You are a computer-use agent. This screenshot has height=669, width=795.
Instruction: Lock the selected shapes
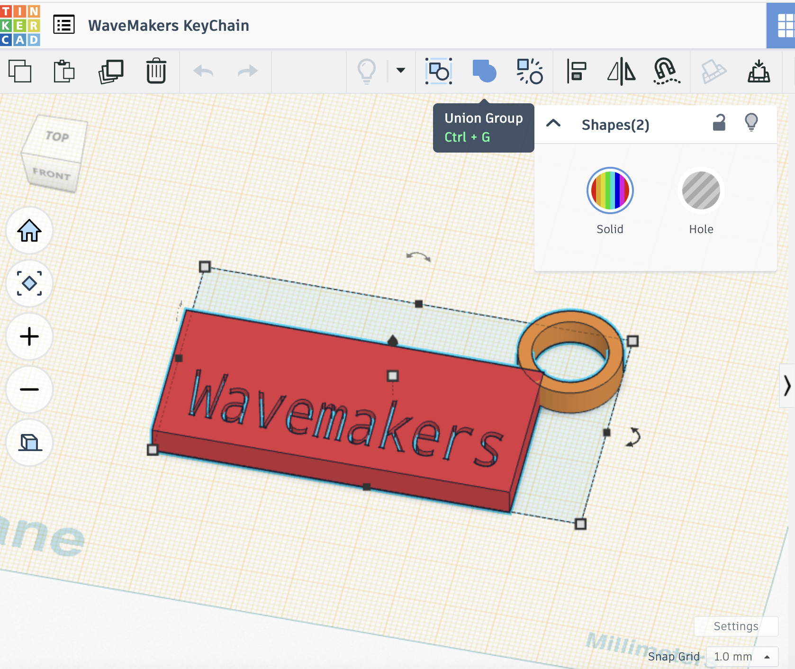click(719, 124)
